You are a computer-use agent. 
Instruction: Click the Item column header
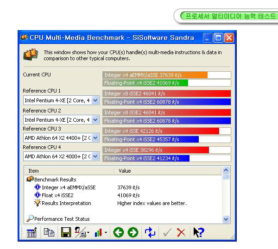pyautogui.click(x=69, y=171)
